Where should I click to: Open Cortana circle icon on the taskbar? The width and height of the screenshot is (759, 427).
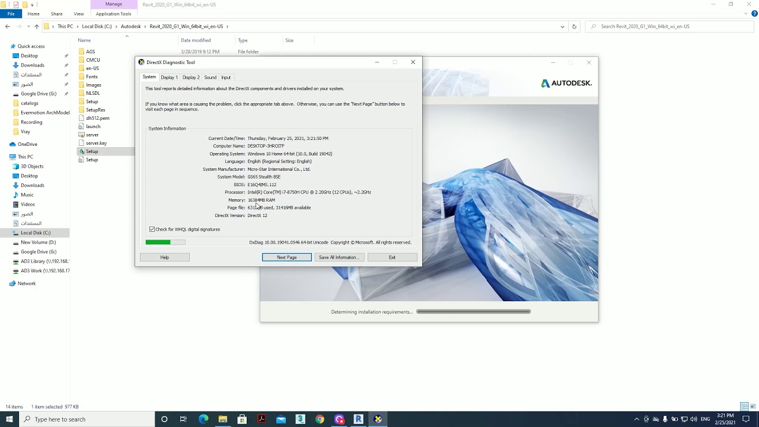164,419
